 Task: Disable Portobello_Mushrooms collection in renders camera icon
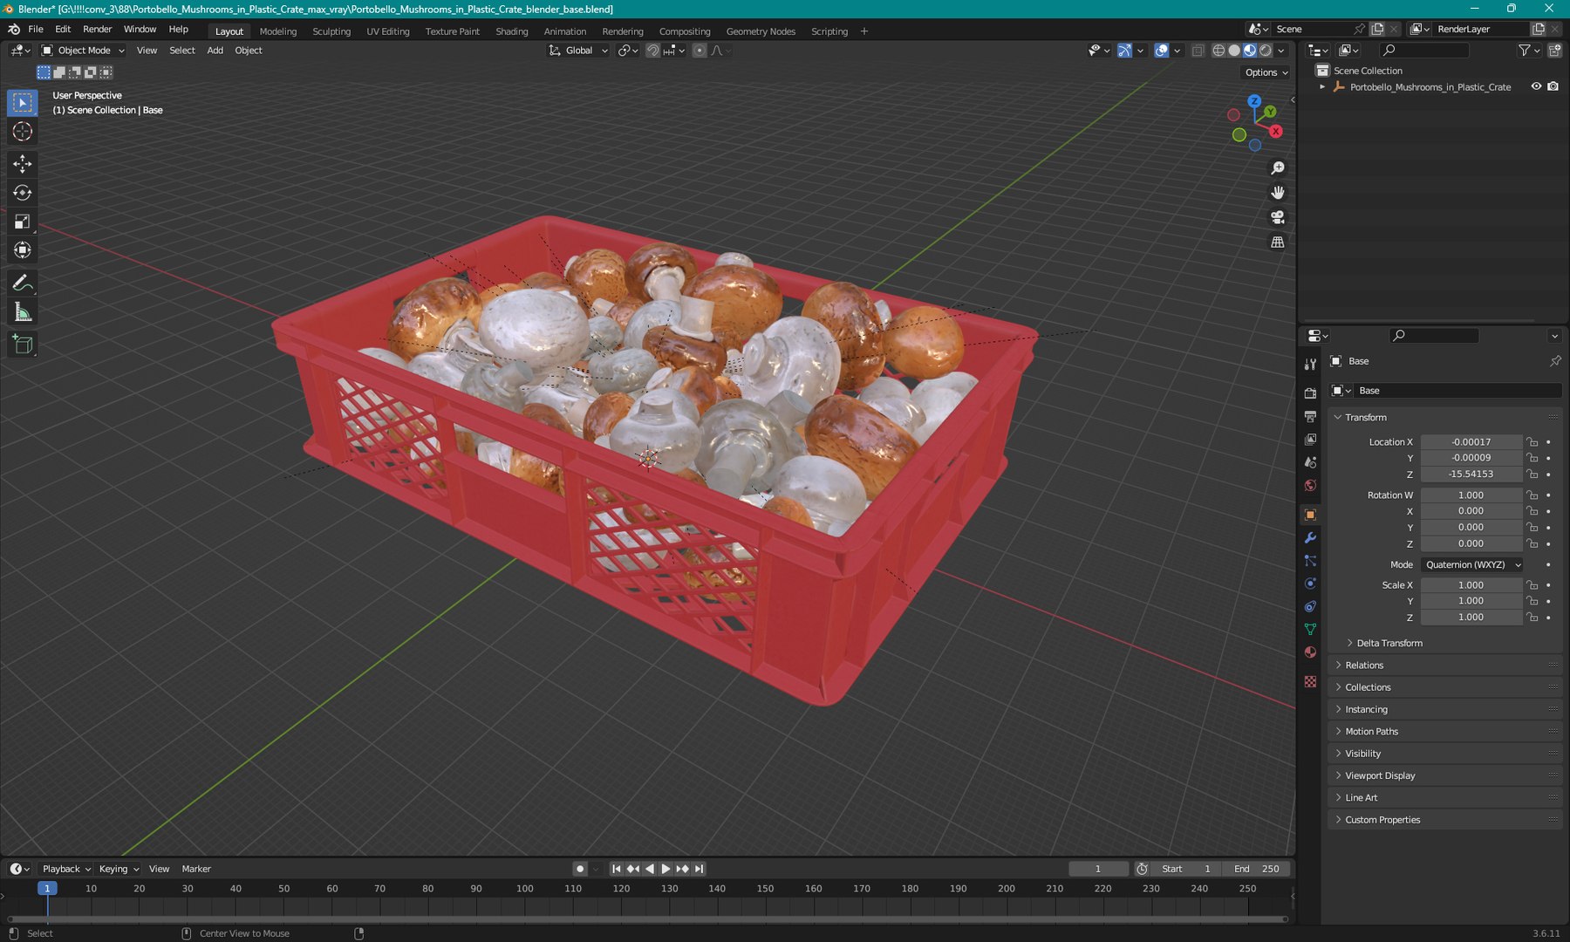tap(1553, 86)
